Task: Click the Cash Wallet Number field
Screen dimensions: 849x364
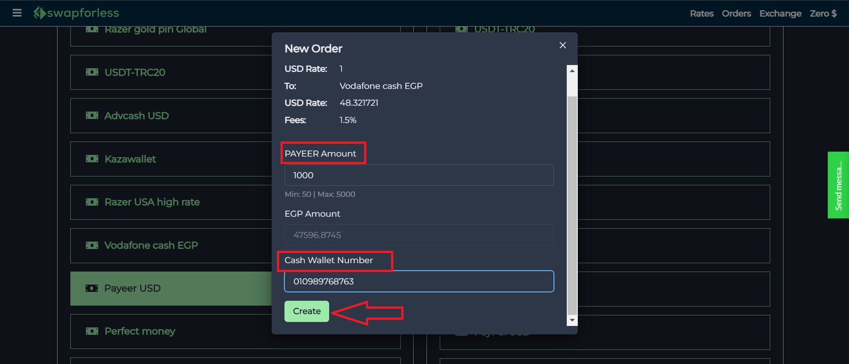Action: (x=419, y=281)
